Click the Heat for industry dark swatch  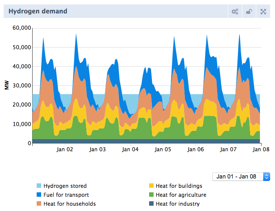point(151,203)
